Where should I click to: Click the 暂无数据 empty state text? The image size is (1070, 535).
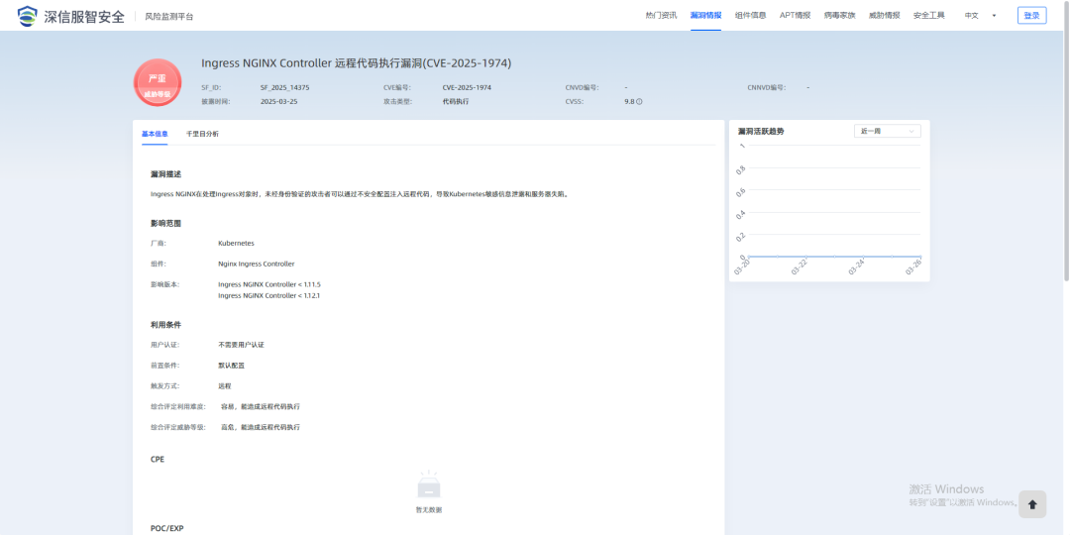(x=429, y=510)
